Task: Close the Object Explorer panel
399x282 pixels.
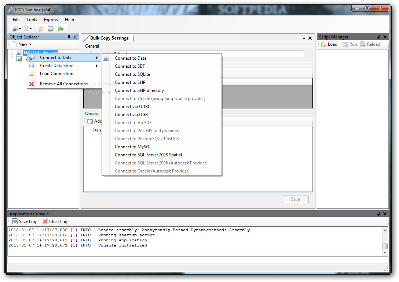Action: pyautogui.click(x=75, y=37)
